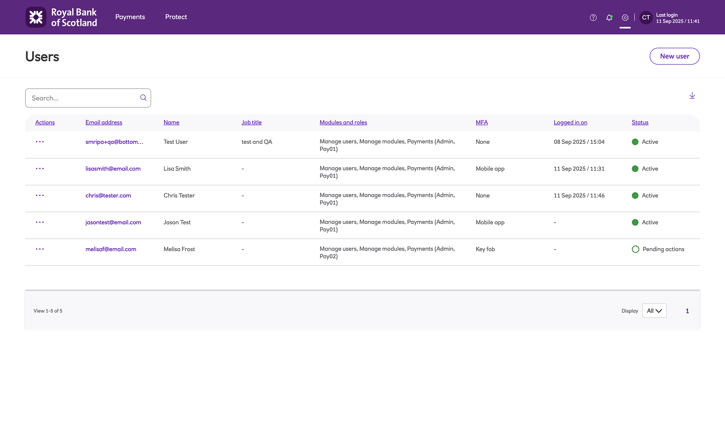
Task: Go to page 1
Action: point(687,311)
